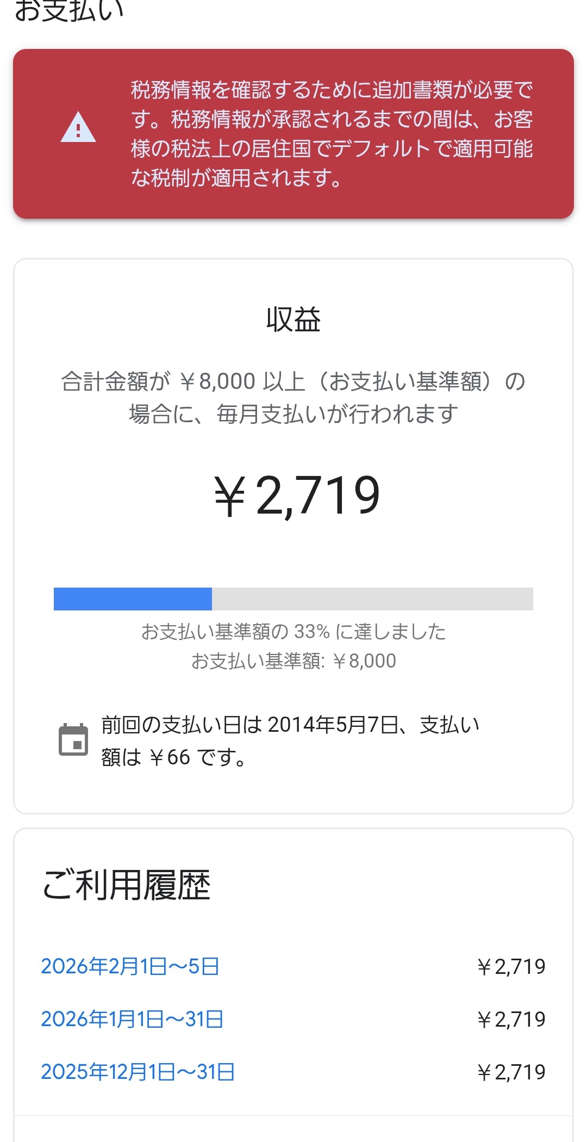Tap the red tax information alert message
Screen dimensions: 587x1142
click(332, 134)
